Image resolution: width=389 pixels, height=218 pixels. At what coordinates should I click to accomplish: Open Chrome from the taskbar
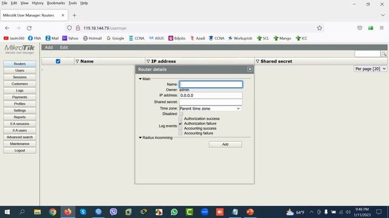coord(53,212)
